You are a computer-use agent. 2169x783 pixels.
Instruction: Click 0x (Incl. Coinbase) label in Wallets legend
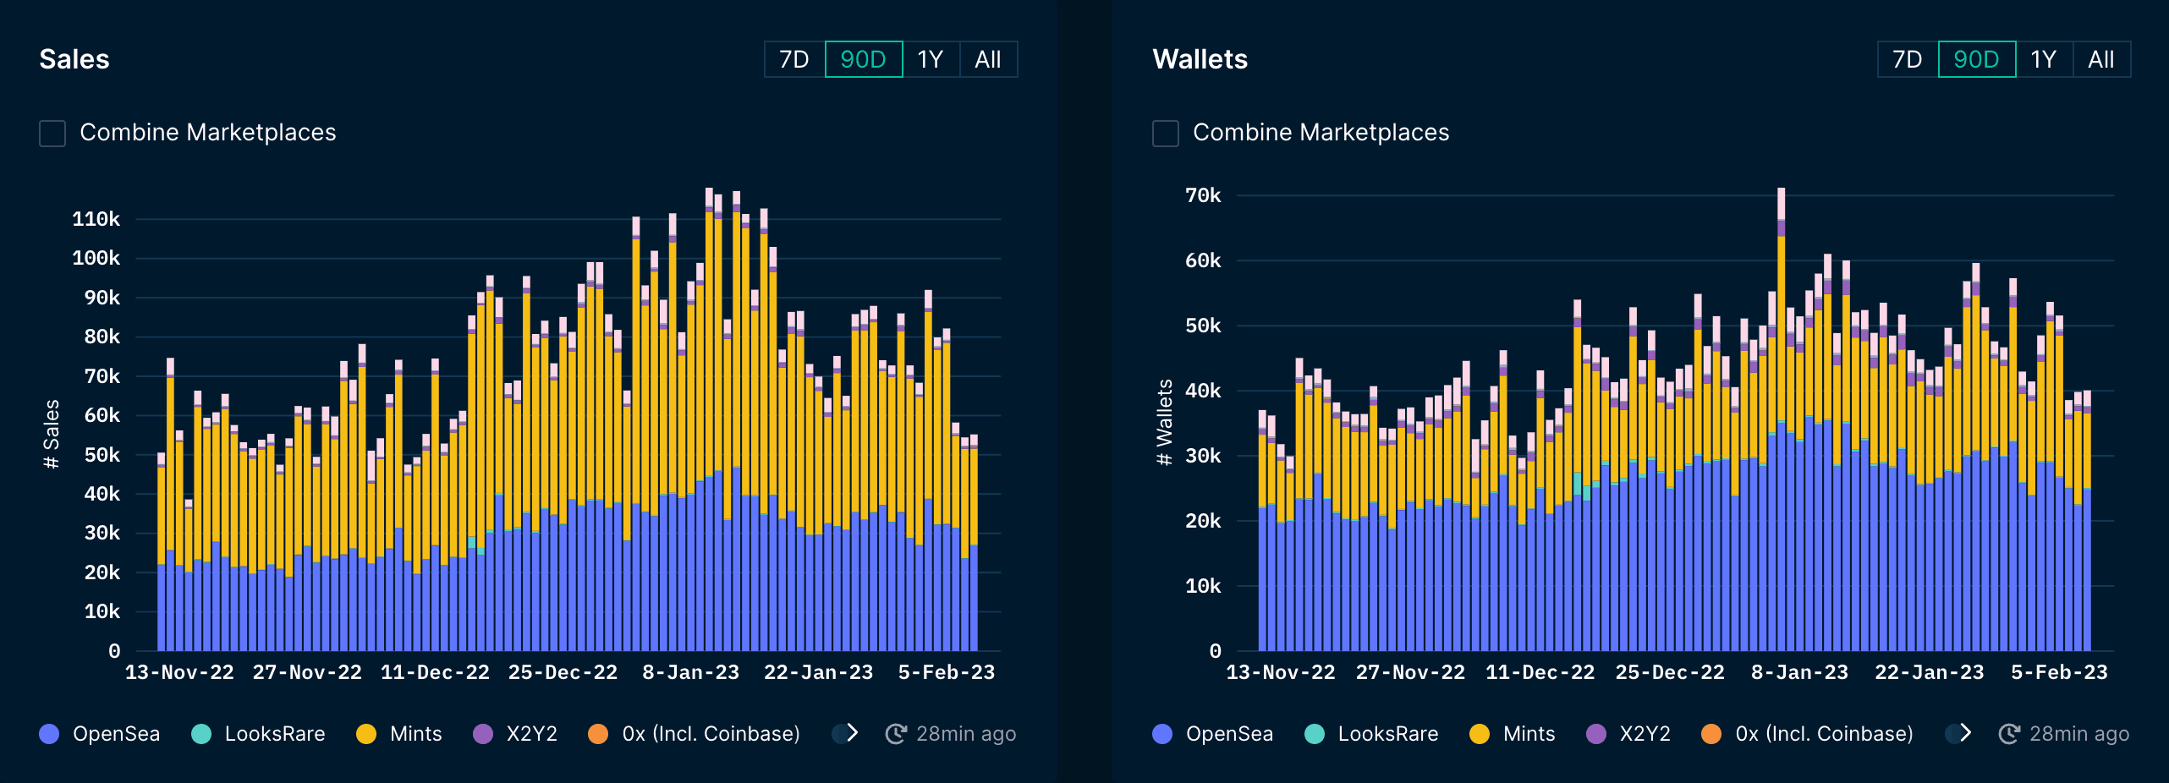pos(1825,734)
